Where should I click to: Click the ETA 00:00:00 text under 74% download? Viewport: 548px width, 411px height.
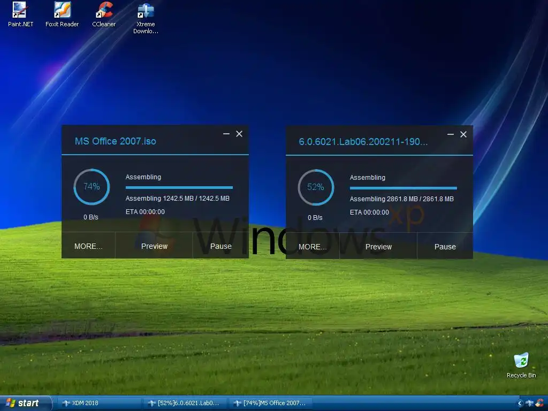click(145, 212)
